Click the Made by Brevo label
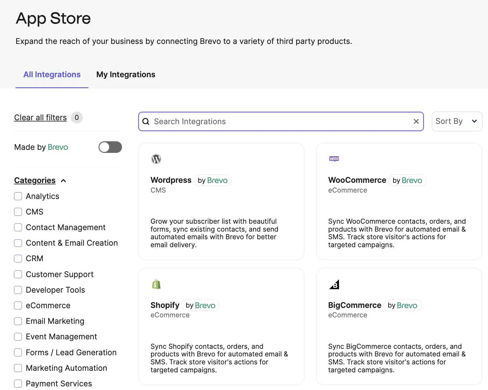The width and height of the screenshot is (488, 390). pos(41,147)
